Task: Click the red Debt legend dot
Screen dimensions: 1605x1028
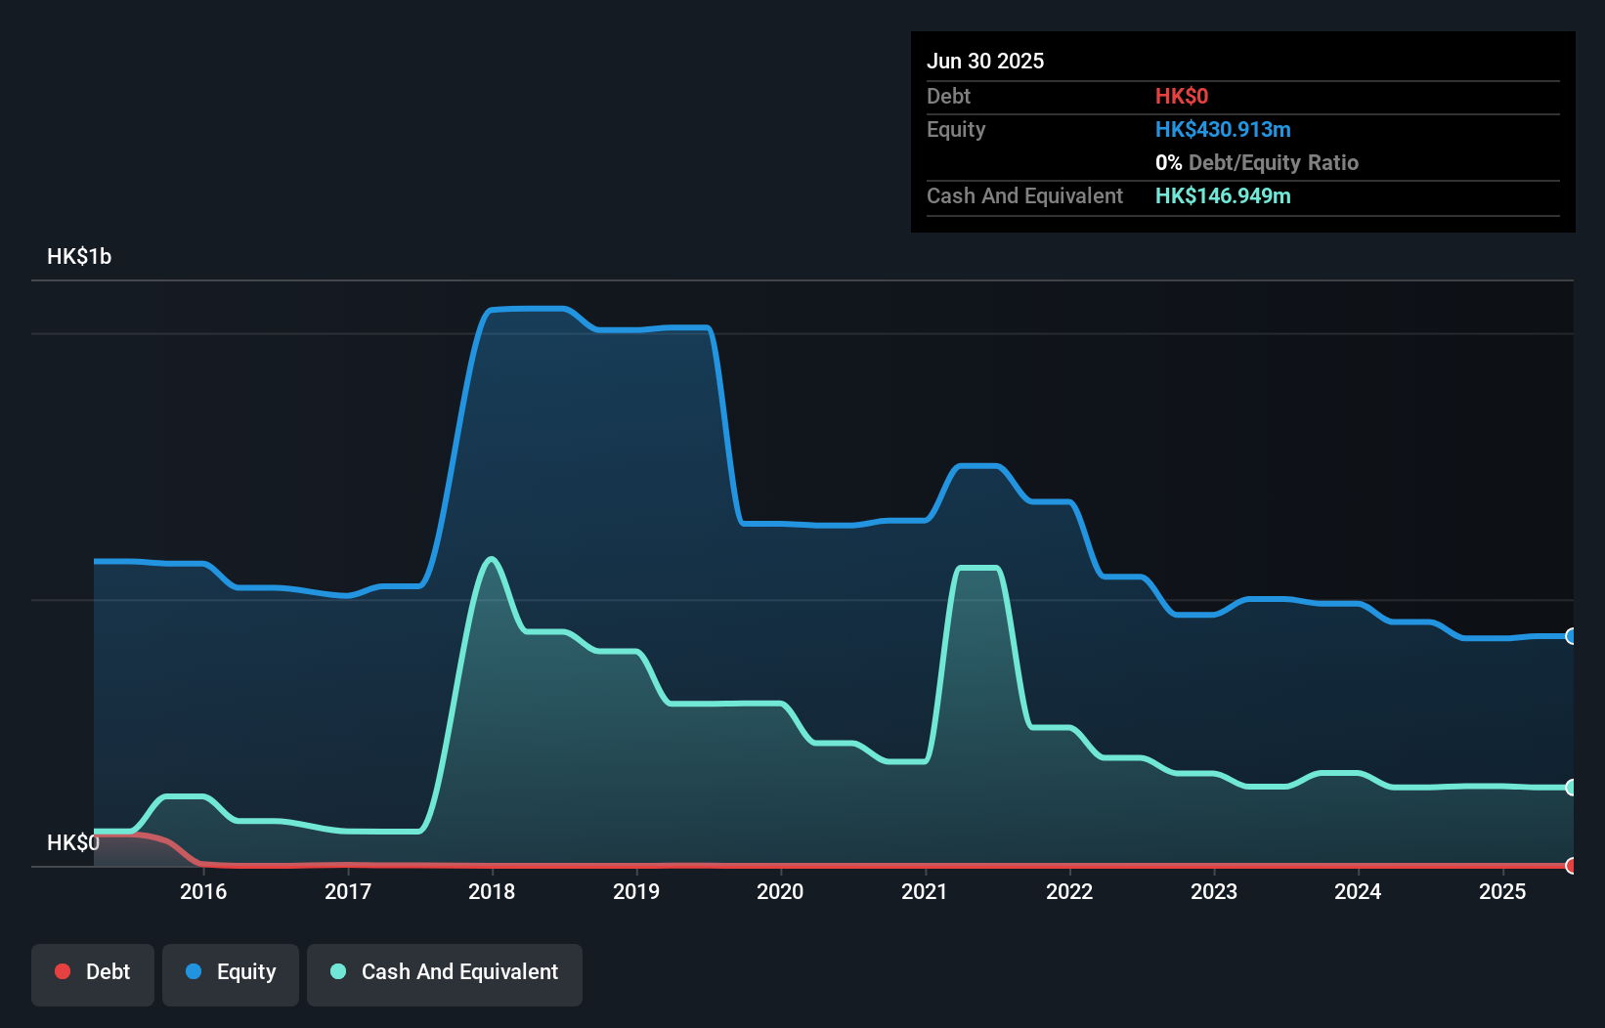Action: [63, 971]
